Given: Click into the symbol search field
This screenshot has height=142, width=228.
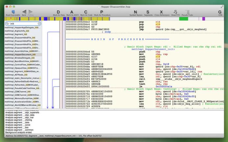Looking at the screenshot, I should (x=23, y=24).
